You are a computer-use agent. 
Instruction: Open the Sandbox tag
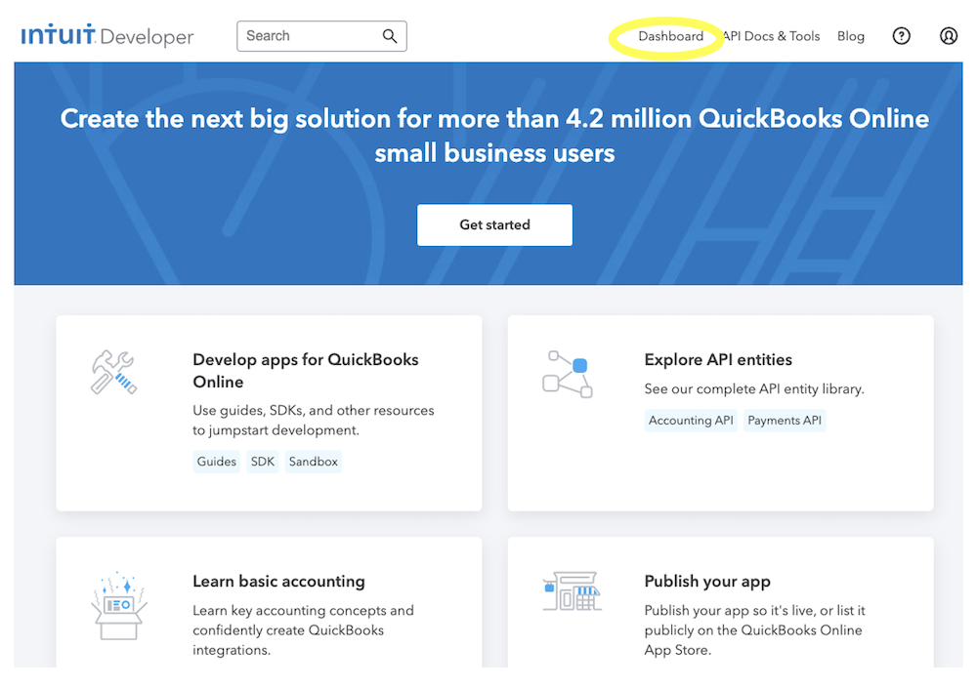[x=313, y=462]
